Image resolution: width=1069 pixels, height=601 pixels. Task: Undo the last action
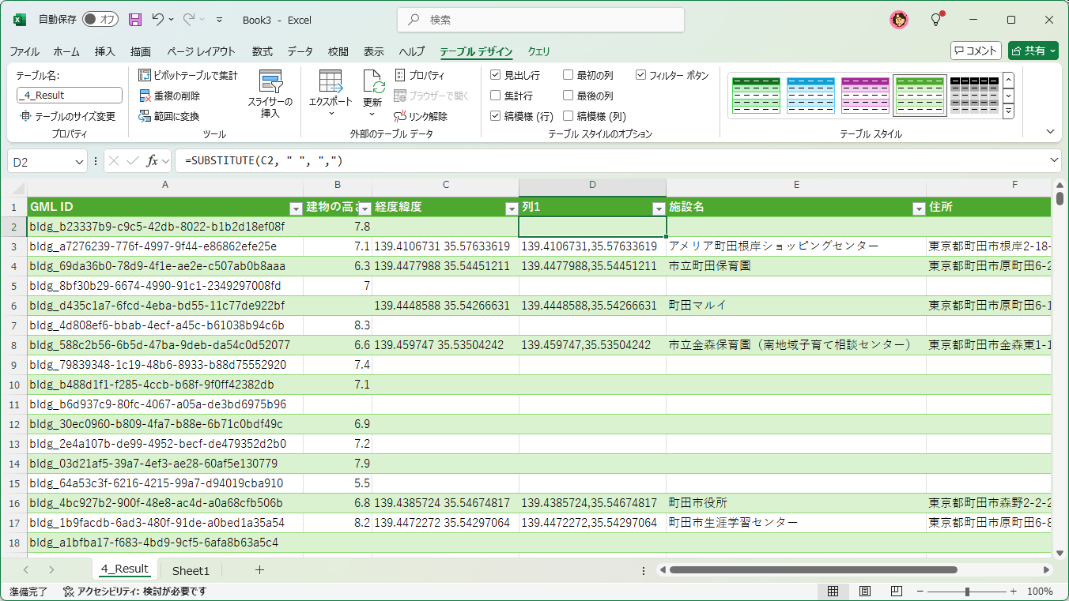[x=158, y=20]
